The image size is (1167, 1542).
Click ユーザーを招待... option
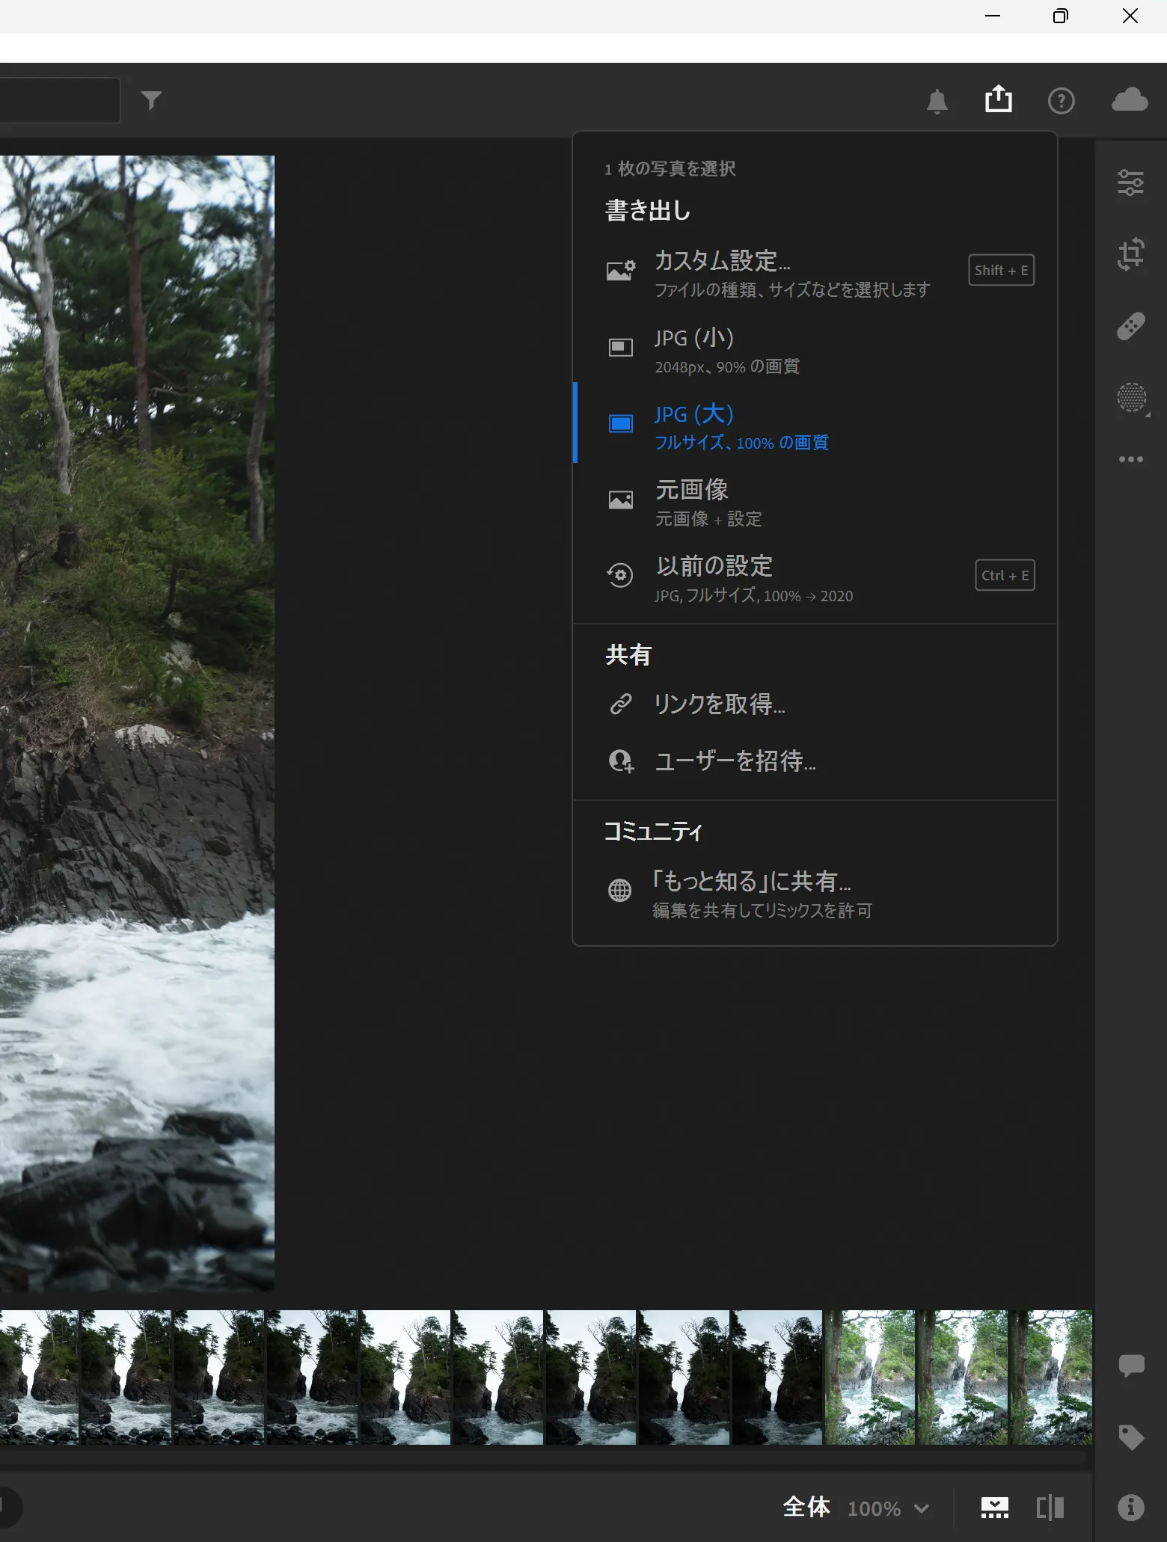pyautogui.click(x=815, y=761)
